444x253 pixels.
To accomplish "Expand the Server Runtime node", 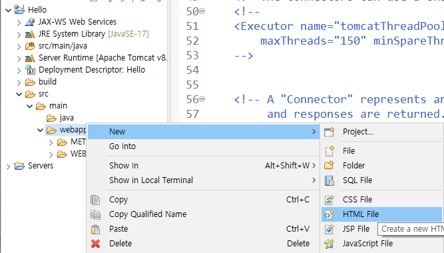I will (x=19, y=59).
